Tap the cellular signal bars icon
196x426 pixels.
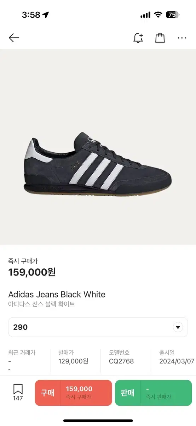pos(145,15)
